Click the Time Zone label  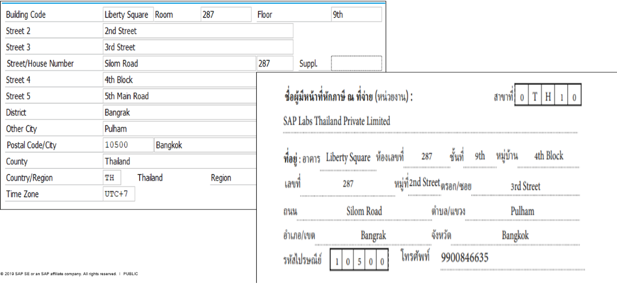point(22,194)
